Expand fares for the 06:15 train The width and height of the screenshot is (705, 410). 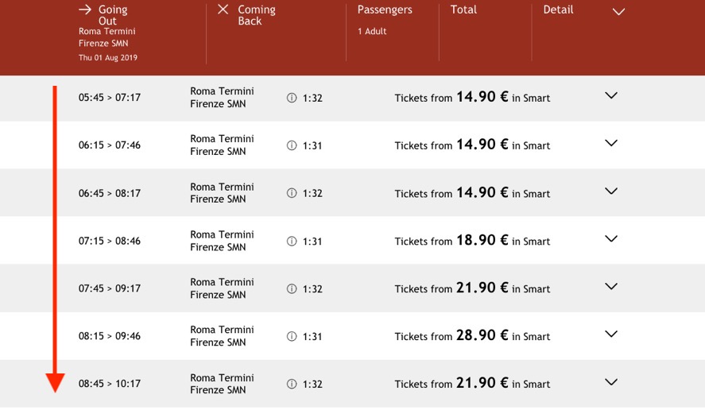click(x=611, y=143)
